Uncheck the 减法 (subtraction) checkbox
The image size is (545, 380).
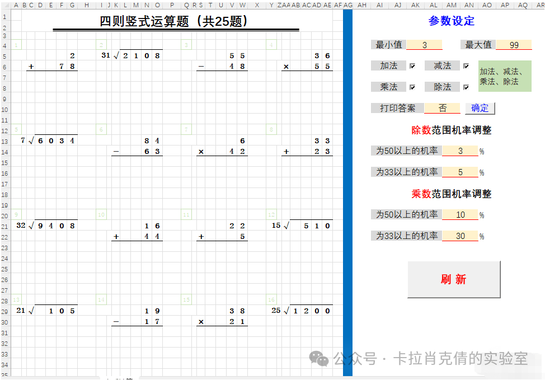pyautogui.click(x=467, y=65)
